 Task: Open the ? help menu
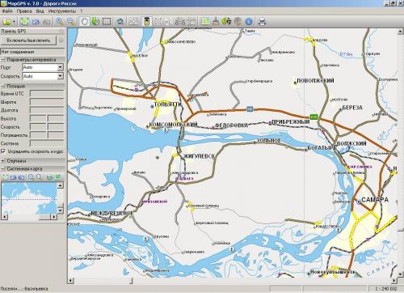(x=81, y=11)
